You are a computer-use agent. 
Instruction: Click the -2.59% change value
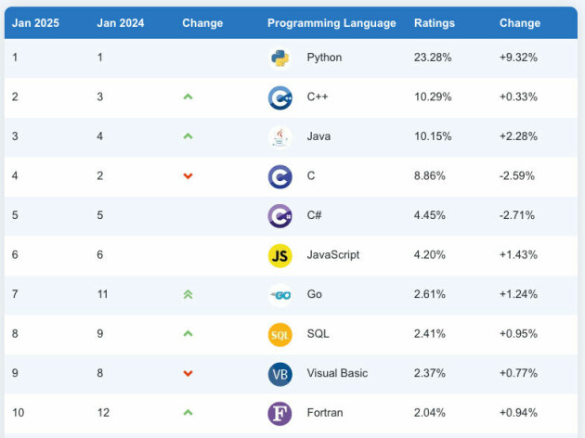[517, 176]
